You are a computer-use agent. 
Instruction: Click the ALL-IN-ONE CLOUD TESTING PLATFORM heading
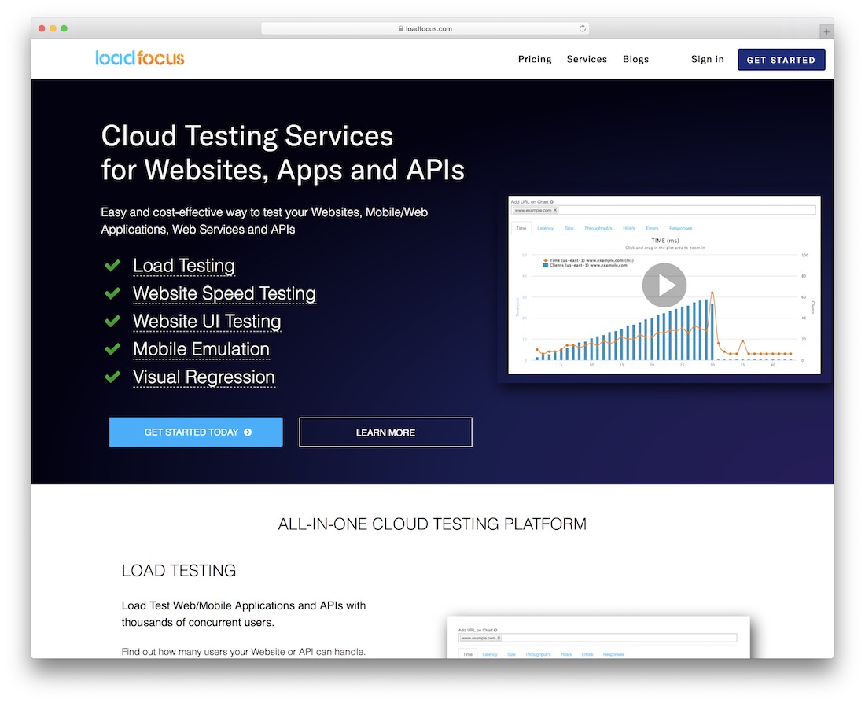coord(432,524)
